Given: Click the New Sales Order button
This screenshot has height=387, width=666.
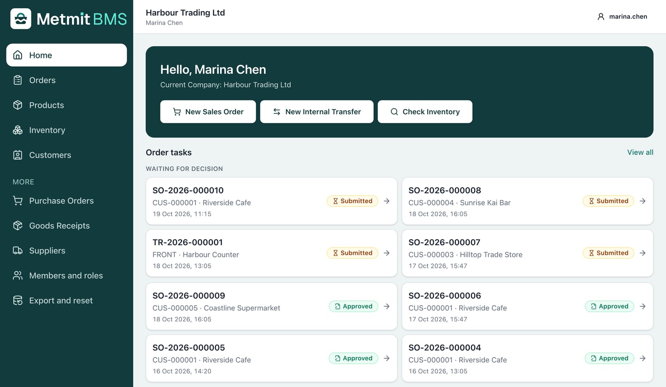Looking at the screenshot, I should (208, 112).
